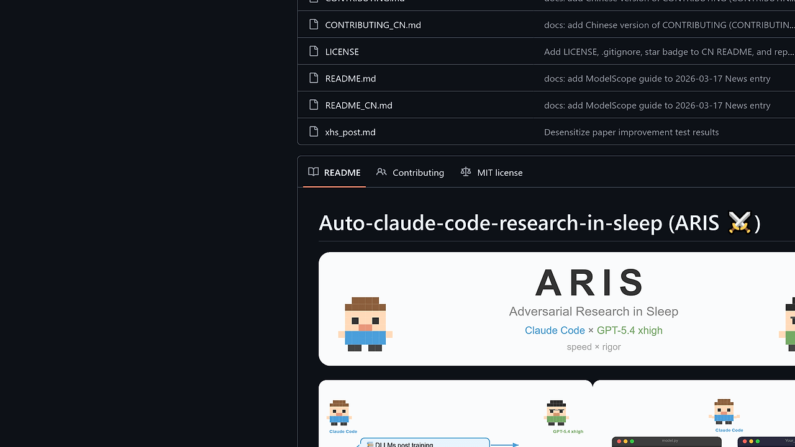Click the Auto-claude-code-research-in-sleep heading
Viewport: 795px width, 447px height.
[x=539, y=222]
